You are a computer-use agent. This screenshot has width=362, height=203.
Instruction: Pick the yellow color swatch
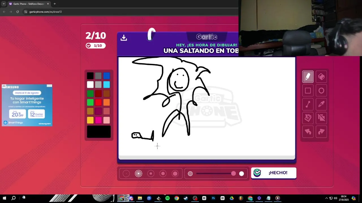(90, 120)
